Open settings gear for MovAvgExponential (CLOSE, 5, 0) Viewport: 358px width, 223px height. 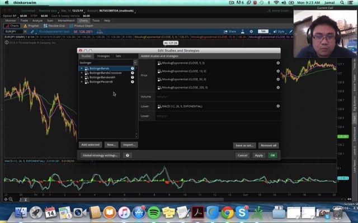click(278, 63)
